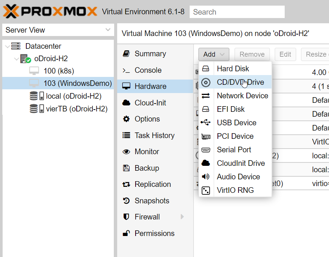The image size is (329, 257).
Task: Expand the Firewall submenu arrow
Action: click(x=182, y=217)
